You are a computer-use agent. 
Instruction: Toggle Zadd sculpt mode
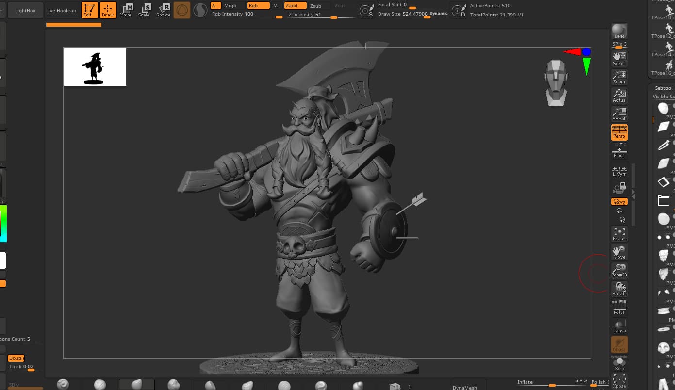coord(295,6)
